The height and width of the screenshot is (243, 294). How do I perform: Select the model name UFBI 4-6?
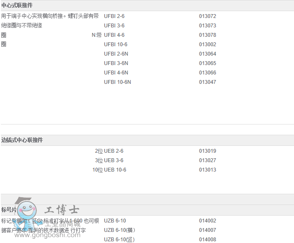(x=114, y=35)
